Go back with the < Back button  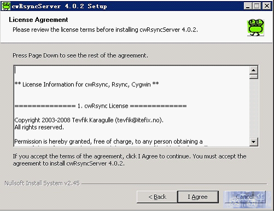click(x=157, y=197)
